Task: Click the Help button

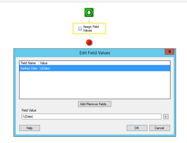Action: [30, 128]
